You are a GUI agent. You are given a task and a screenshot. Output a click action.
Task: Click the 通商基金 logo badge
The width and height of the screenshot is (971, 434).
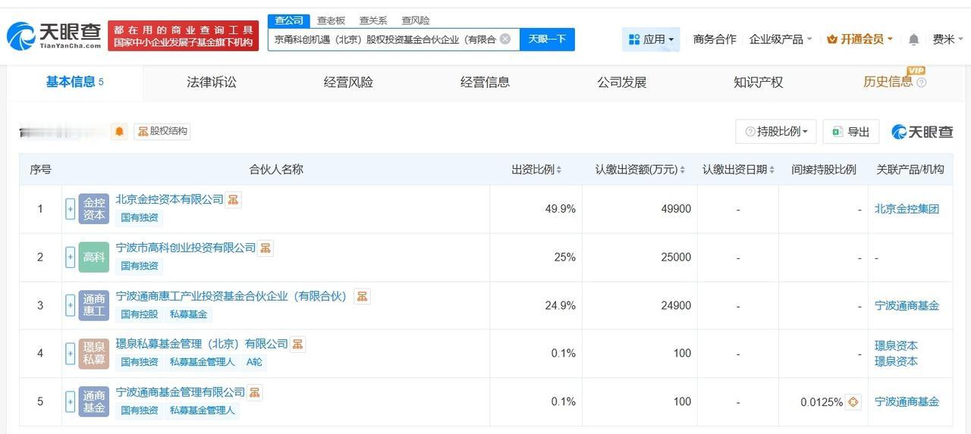[x=94, y=402]
